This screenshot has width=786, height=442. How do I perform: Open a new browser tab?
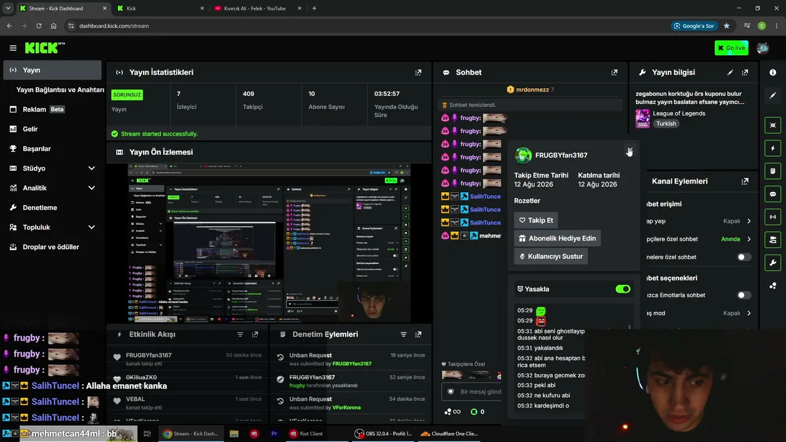314,9
